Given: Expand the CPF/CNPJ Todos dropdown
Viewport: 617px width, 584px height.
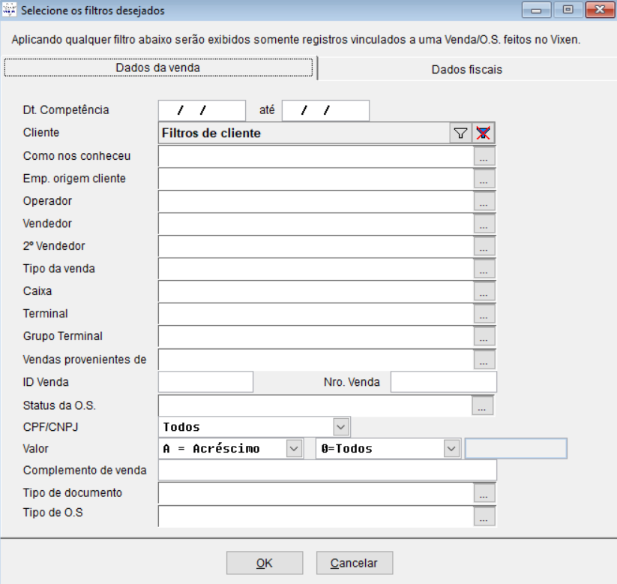Looking at the screenshot, I should coord(341,427).
